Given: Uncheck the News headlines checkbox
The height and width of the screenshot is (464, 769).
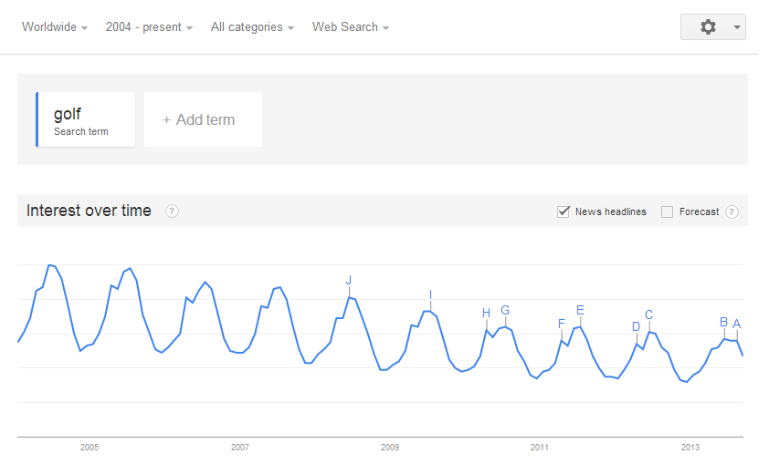Looking at the screenshot, I should pos(563,211).
